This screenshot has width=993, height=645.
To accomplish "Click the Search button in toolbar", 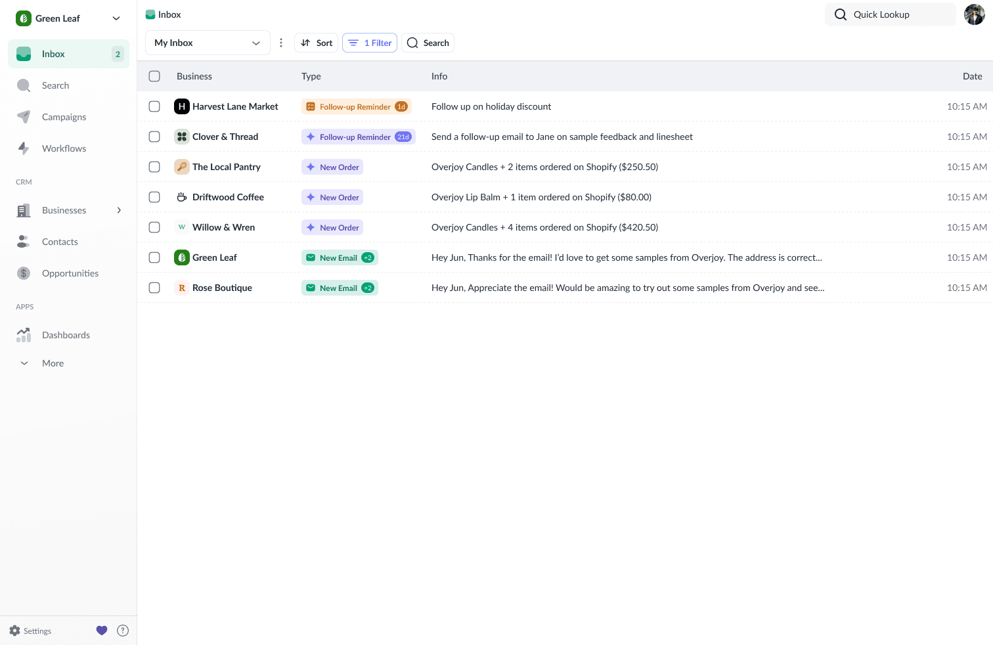I will tap(428, 43).
